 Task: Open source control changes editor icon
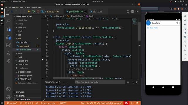click(128, 12)
